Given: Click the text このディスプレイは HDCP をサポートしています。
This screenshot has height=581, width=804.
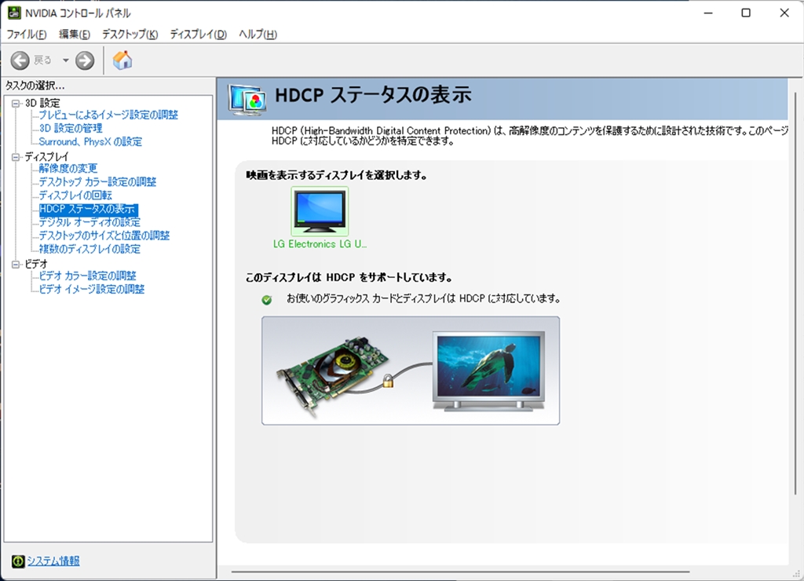Looking at the screenshot, I should point(349,277).
